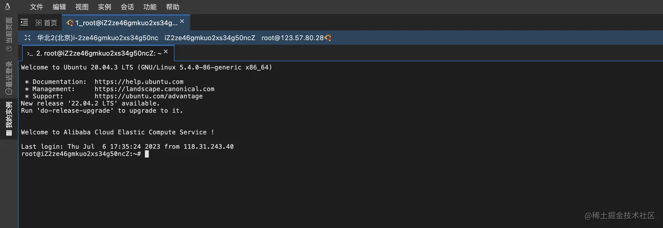Open the 文件 menu
This screenshot has height=228, width=663.
[x=36, y=7]
